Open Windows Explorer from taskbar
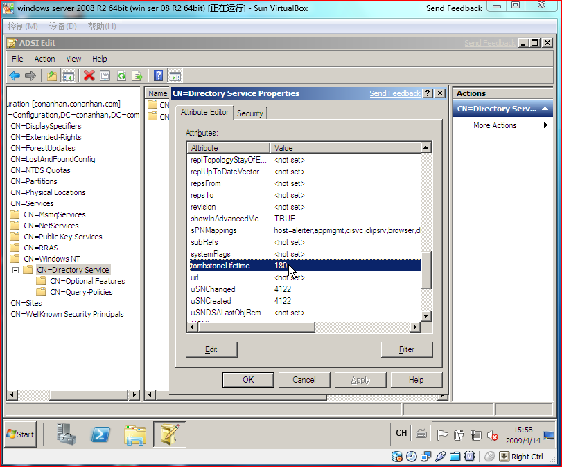Viewport: 562px width, 467px height. point(134,434)
